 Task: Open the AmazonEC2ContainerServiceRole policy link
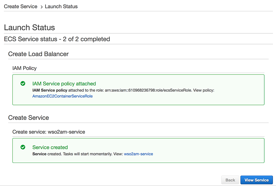point(62,96)
